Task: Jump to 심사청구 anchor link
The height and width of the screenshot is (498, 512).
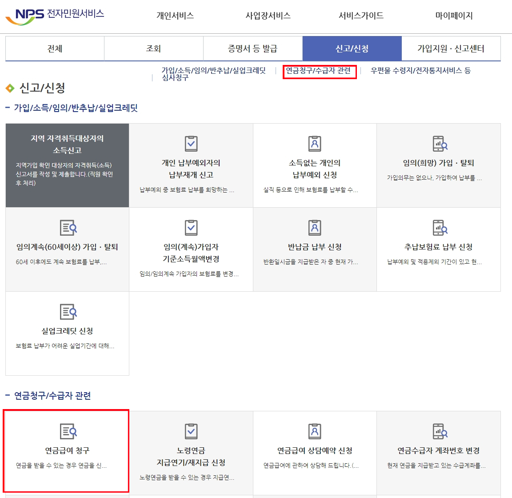Action: [176, 77]
